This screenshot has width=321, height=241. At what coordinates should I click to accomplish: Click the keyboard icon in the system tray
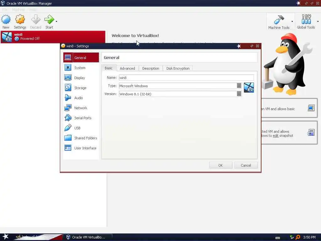tap(278, 238)
